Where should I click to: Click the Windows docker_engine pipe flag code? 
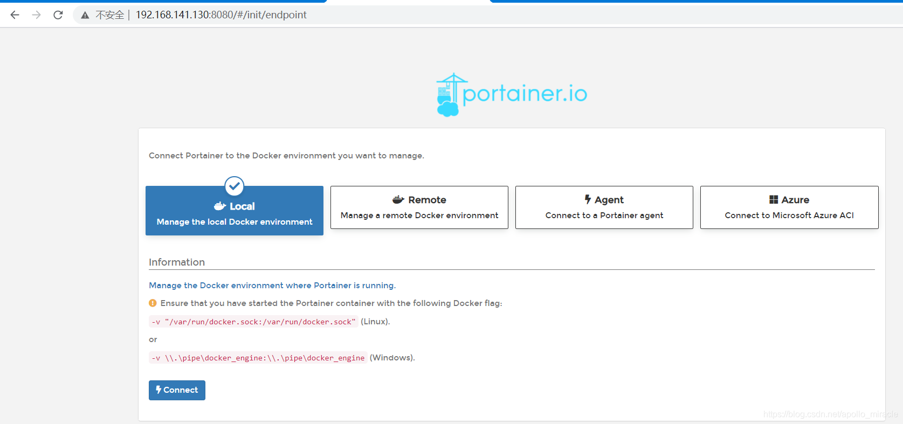point(258,358)
